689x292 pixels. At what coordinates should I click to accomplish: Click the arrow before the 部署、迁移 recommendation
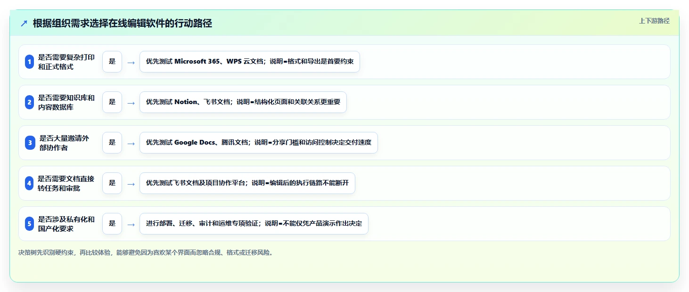(x=131, y=224)
